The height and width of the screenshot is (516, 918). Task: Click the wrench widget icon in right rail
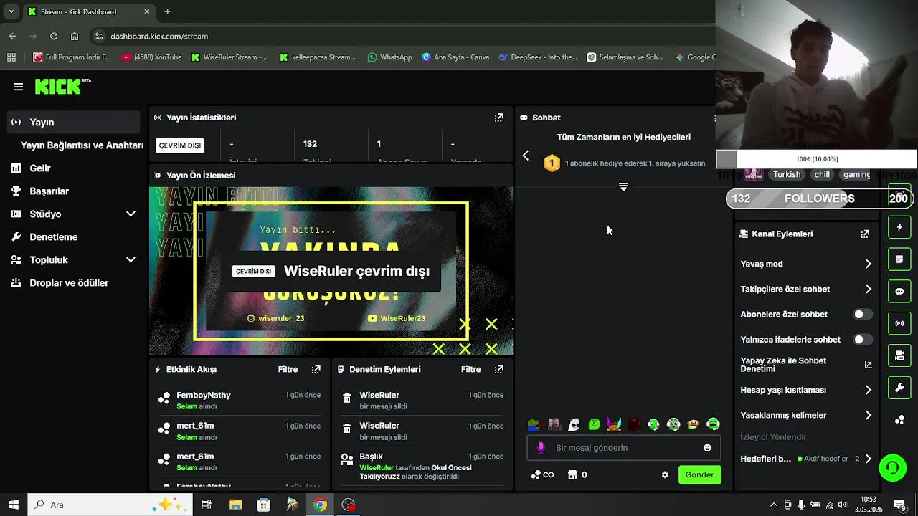pos(899,388)
